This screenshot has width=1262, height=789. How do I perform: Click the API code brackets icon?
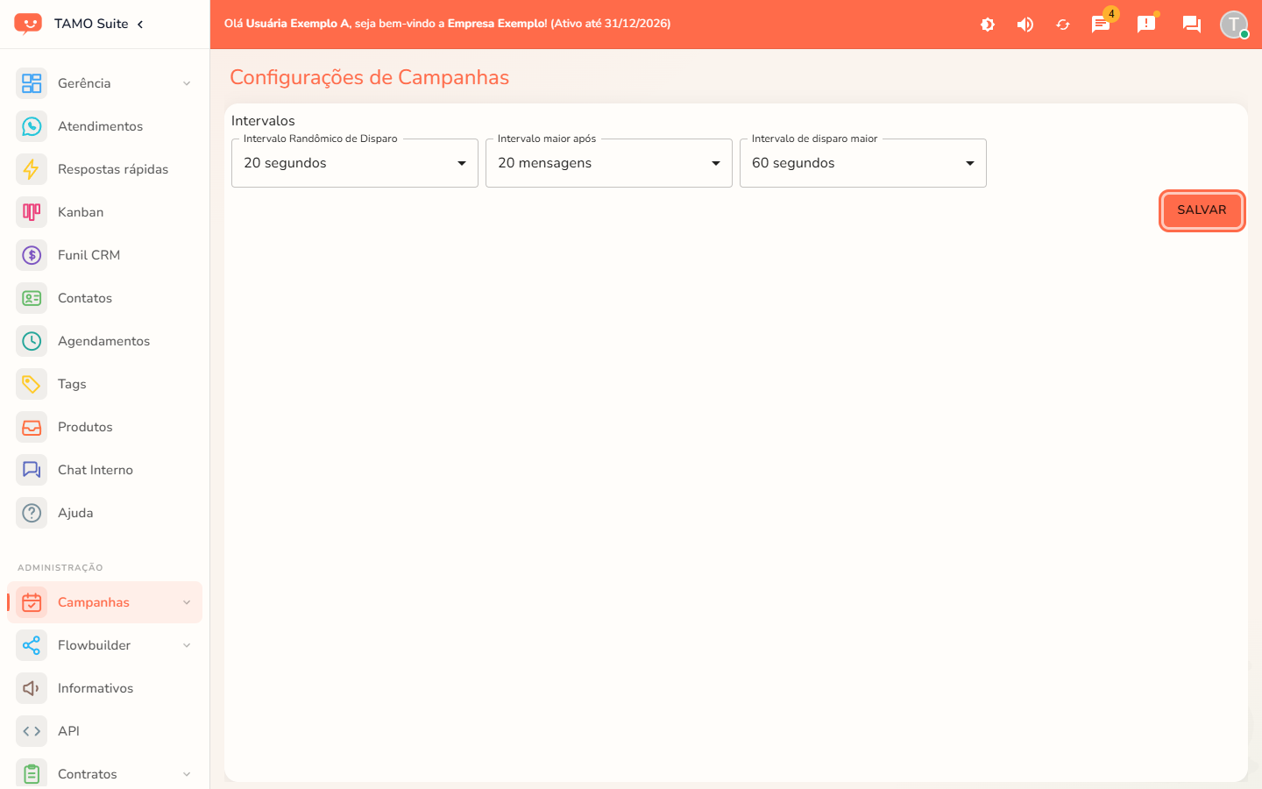tap(32, 731)
